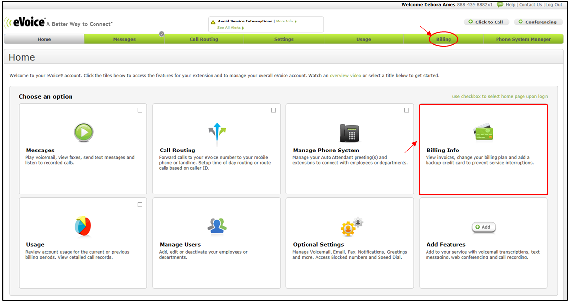569x302 pixels.
Task: Click the Billing Info tile title
Action: (443, 151)
